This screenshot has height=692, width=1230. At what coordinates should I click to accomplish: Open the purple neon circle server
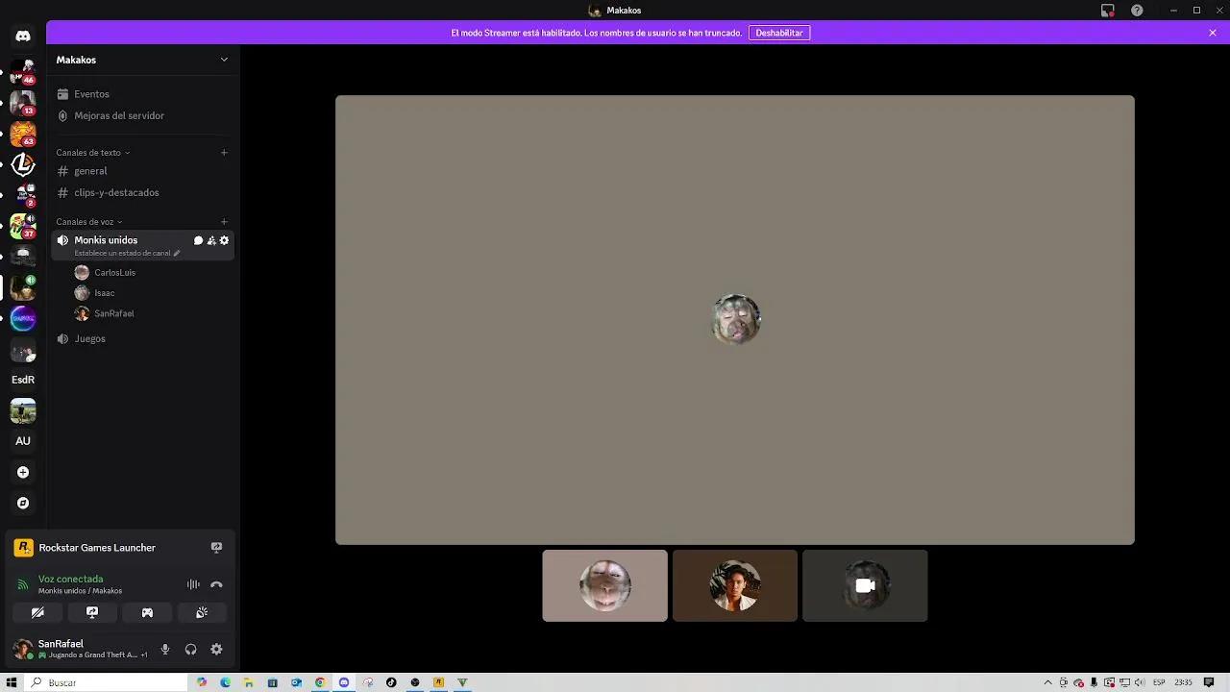(23, 318)
